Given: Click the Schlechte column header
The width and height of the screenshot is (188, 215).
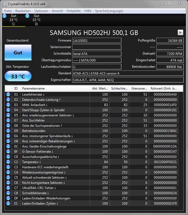Looking at the screenshot, I should 119,89.
